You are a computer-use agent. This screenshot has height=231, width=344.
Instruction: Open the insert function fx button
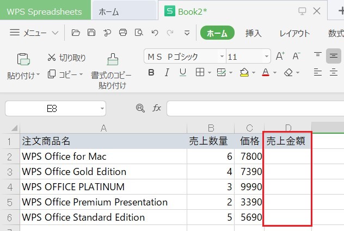157,108
